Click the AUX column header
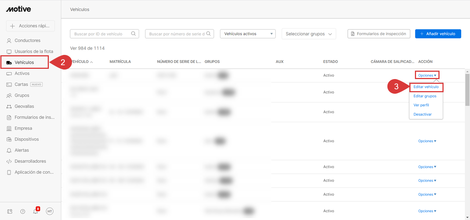 pyautogui.click(x=279, y=62)
